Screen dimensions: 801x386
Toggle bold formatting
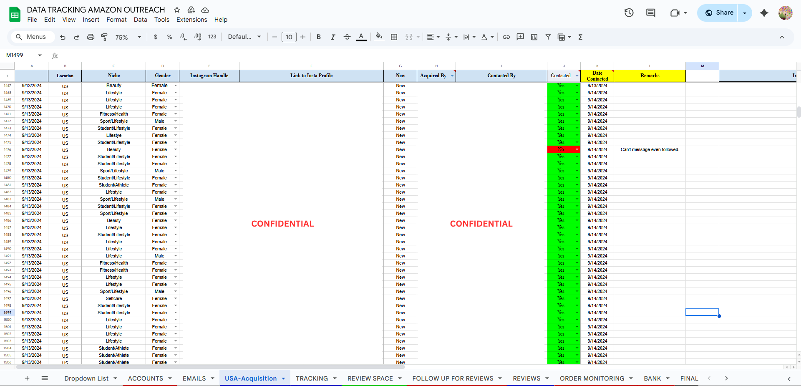click(319, 37)
